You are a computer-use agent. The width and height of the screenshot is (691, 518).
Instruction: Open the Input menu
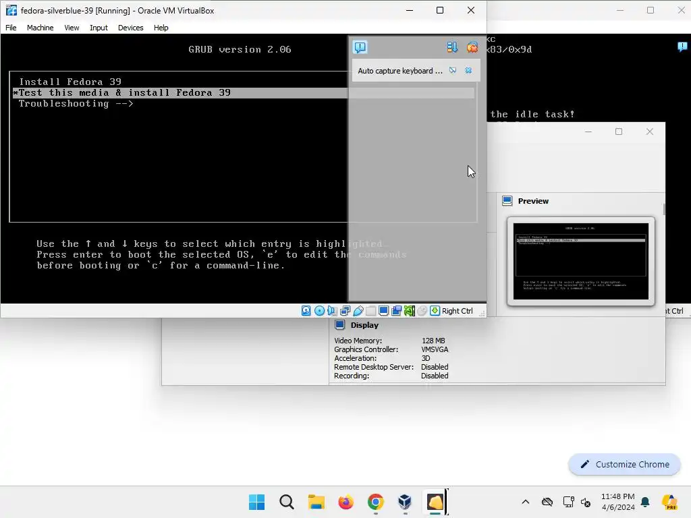tap(99, 27)
